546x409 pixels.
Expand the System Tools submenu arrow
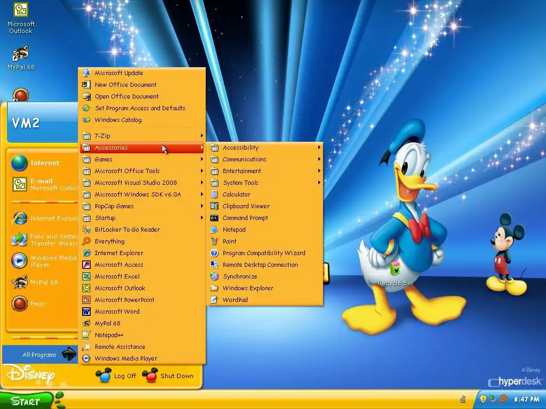click(319, 183)
